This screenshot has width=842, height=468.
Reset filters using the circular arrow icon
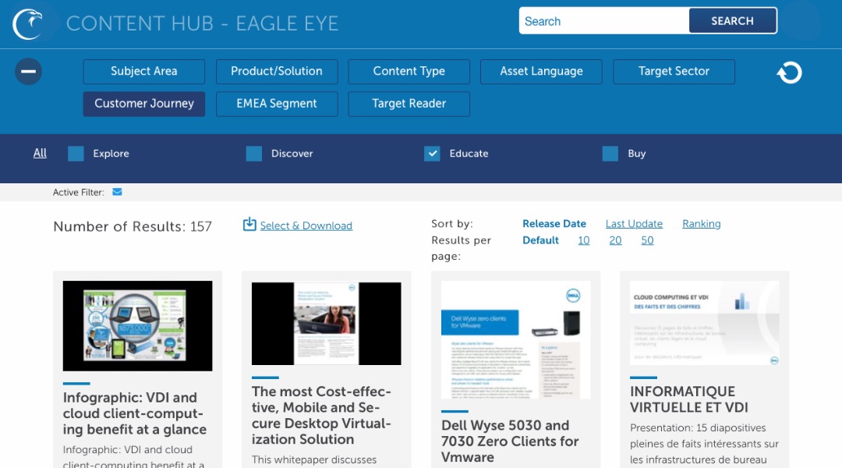(789, 73)
